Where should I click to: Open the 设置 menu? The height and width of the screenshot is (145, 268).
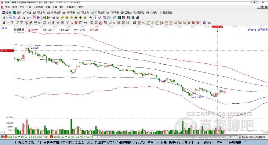click(48, 7)
